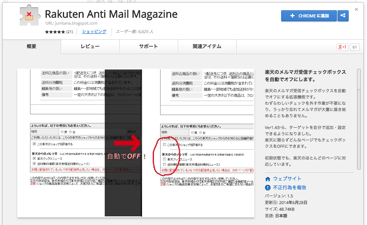
Task: Add the extension with CHROME に追加 button
Action: pyautogui.click(x=309, y=16)
